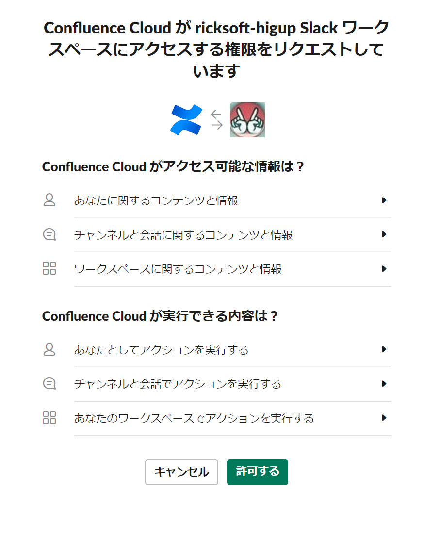Click the person icon beside あなたとしてアクションを実行する
Viewport: 440px width, 560px height.
tap(49, 349)
